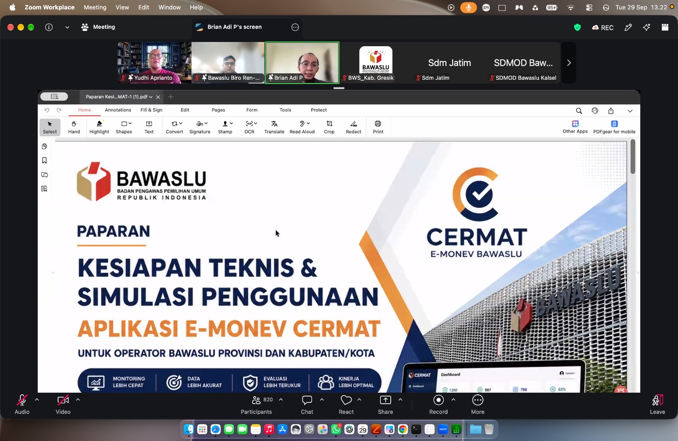Show next participants with gallery arrow
Viewport: 678px width, 441px height.
[x=569, y=63]
